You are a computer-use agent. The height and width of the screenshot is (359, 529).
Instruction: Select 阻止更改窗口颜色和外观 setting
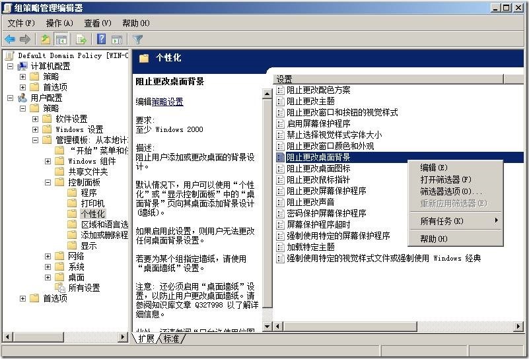point(330,146)
